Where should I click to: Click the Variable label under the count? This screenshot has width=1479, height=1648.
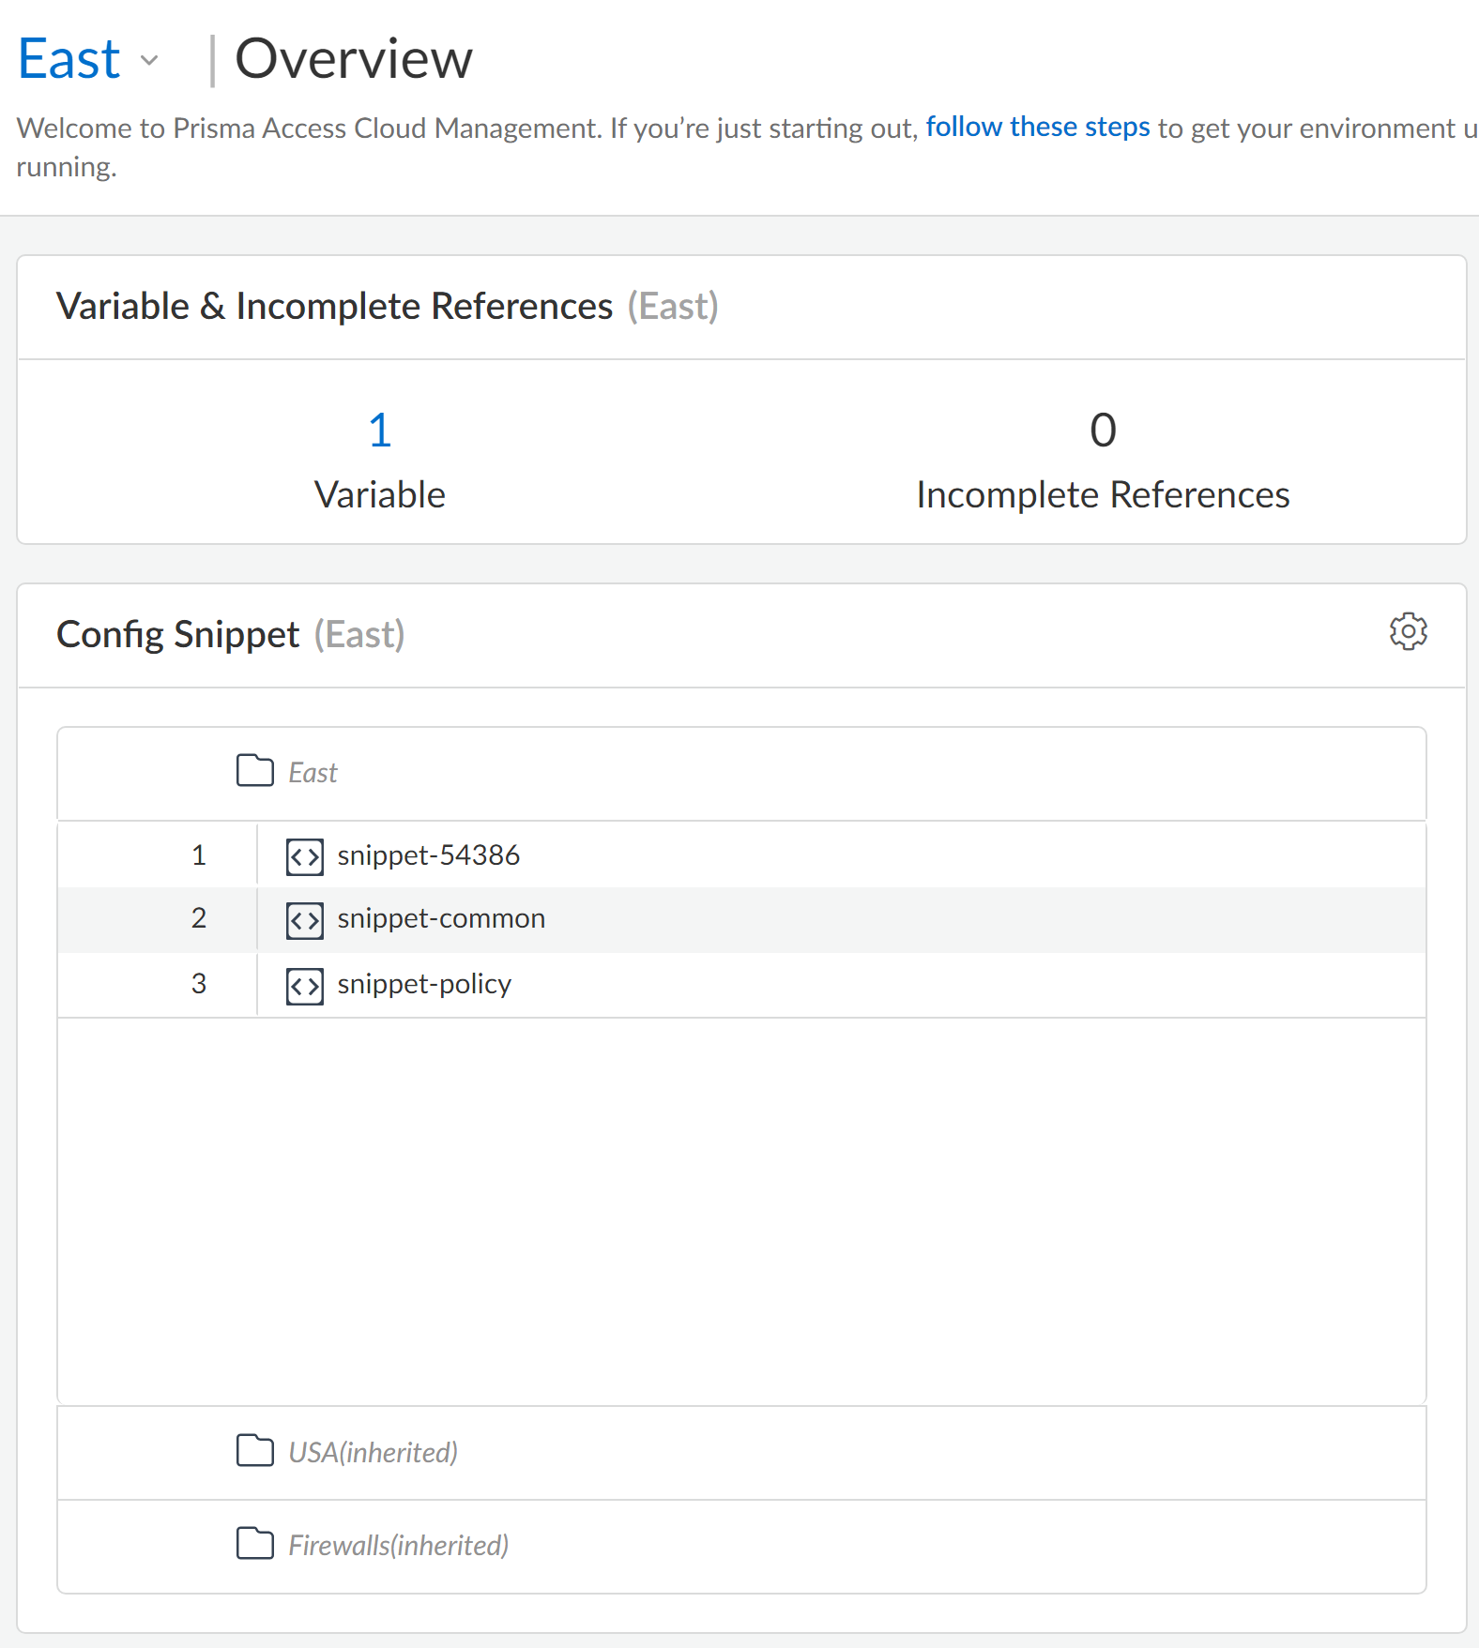379,494
